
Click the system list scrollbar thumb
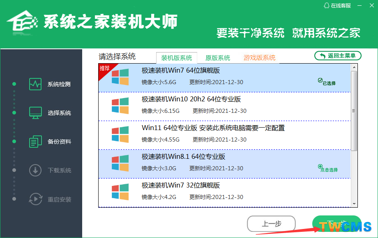tap(354, 111)
